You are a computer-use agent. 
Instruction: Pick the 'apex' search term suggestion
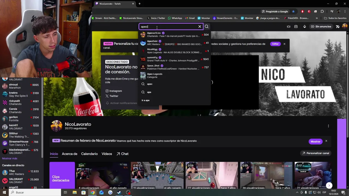pyautogui.click(x=174, y=84)
